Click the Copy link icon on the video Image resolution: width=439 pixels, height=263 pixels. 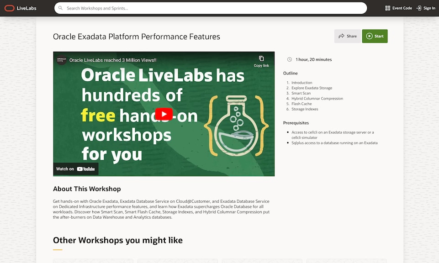coord(261,59)
